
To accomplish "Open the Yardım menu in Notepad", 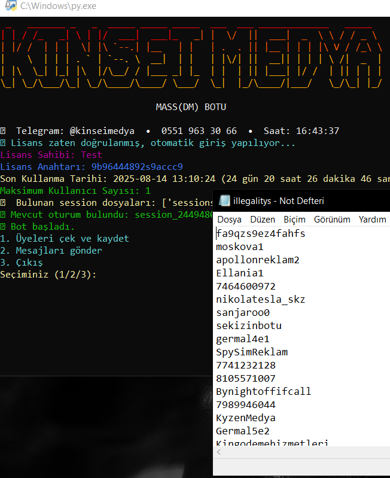I will [x=372, y=220].
